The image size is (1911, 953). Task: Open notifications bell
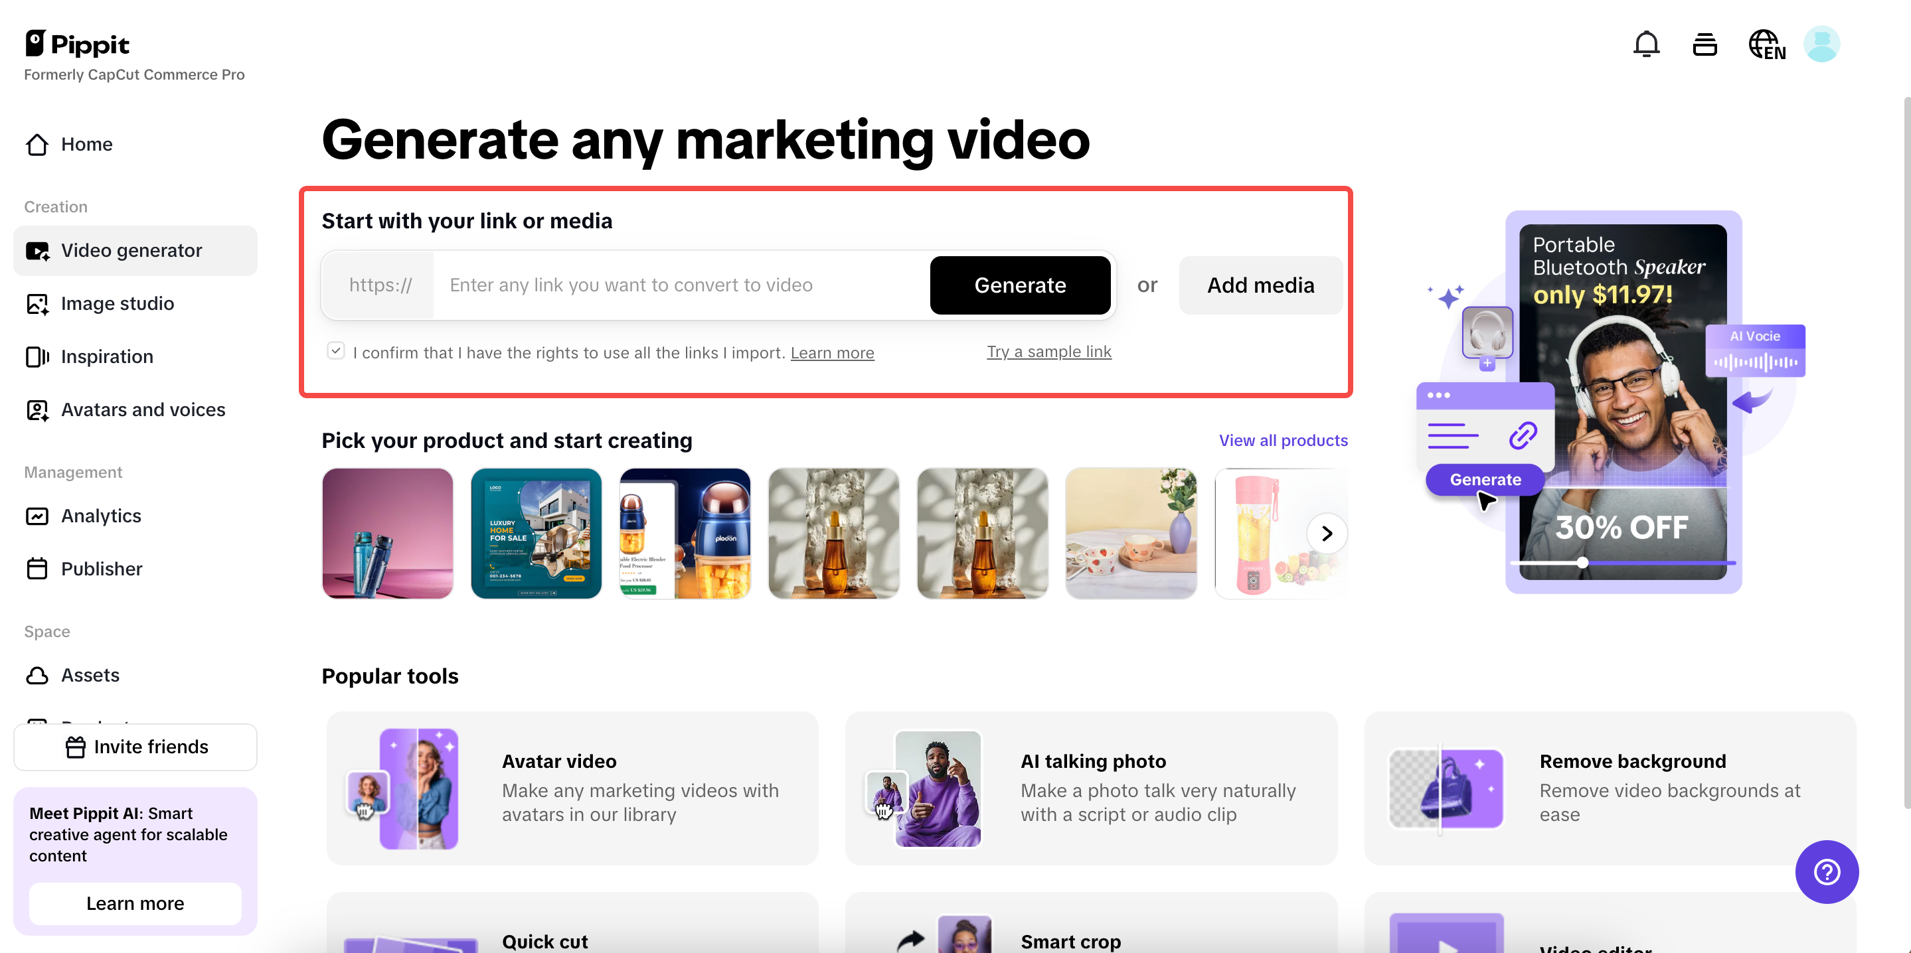coord(1646,44)
